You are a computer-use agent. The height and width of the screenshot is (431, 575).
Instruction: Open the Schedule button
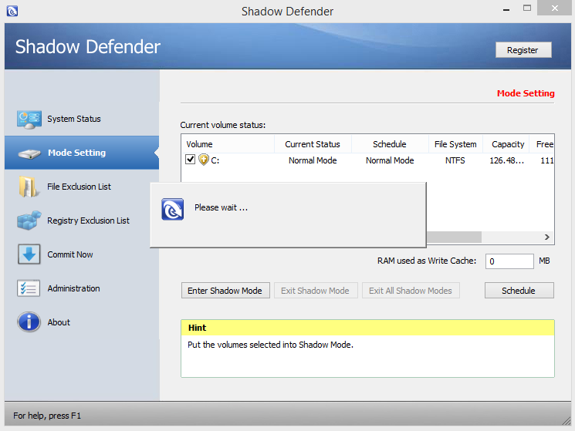519,291
